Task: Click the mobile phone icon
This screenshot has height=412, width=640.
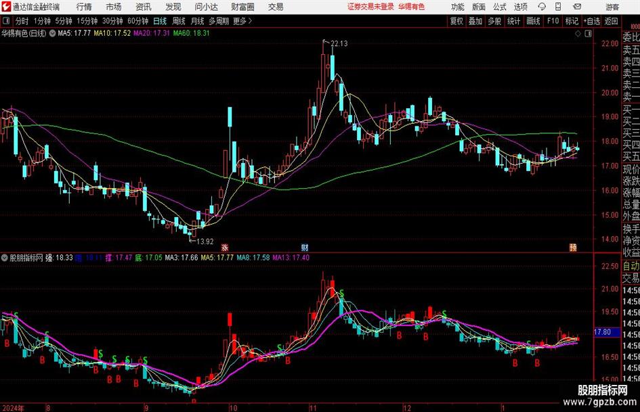Action: (558, 7)
